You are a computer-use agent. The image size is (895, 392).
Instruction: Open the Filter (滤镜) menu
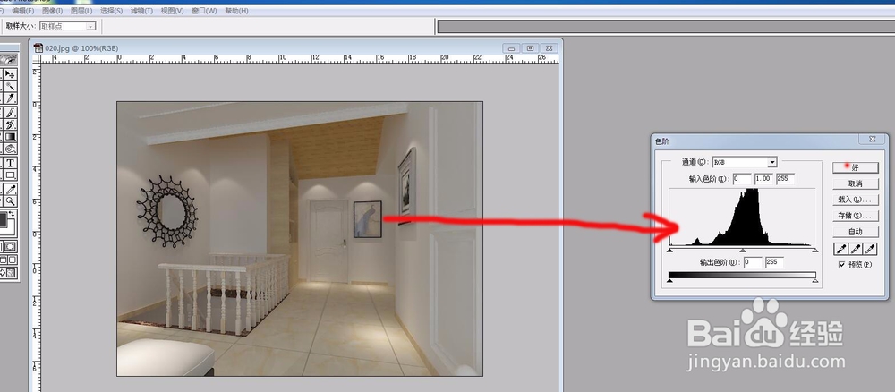141,11
